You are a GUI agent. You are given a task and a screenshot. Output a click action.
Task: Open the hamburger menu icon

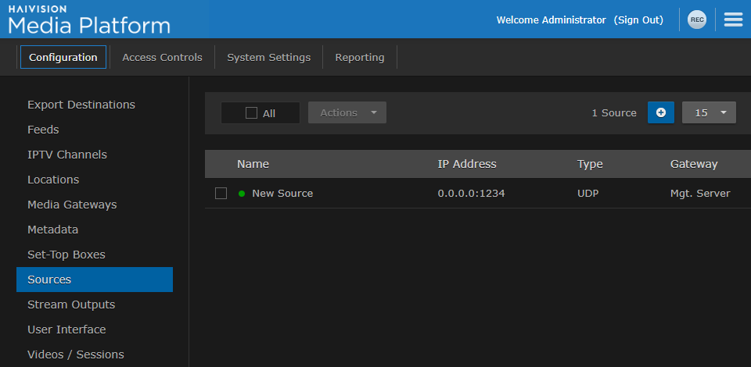point(733,20)
